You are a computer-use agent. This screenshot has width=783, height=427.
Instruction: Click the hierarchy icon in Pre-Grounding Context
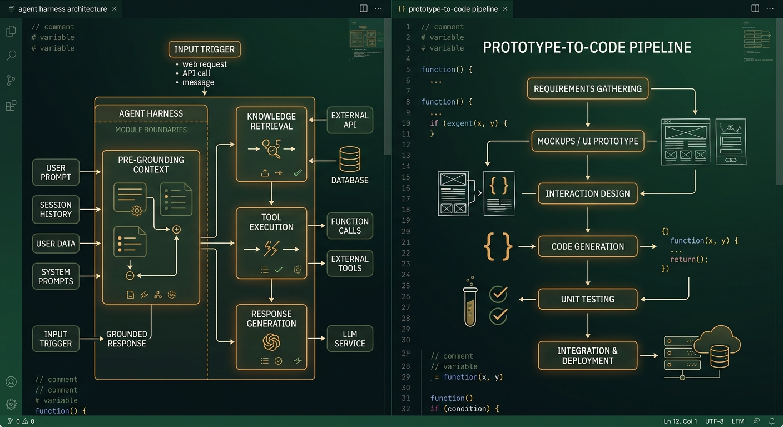(x=158, y=295)
